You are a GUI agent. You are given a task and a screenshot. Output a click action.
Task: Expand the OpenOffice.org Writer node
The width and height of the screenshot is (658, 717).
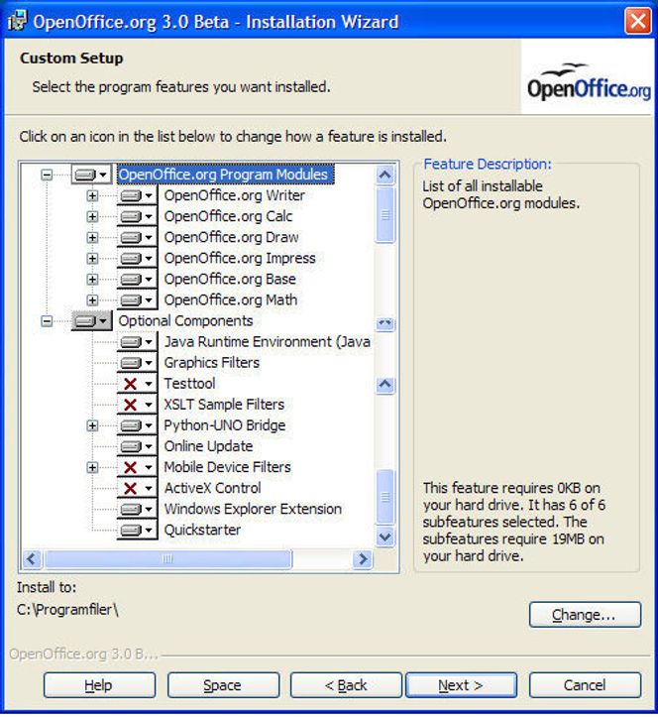(92, 195)
